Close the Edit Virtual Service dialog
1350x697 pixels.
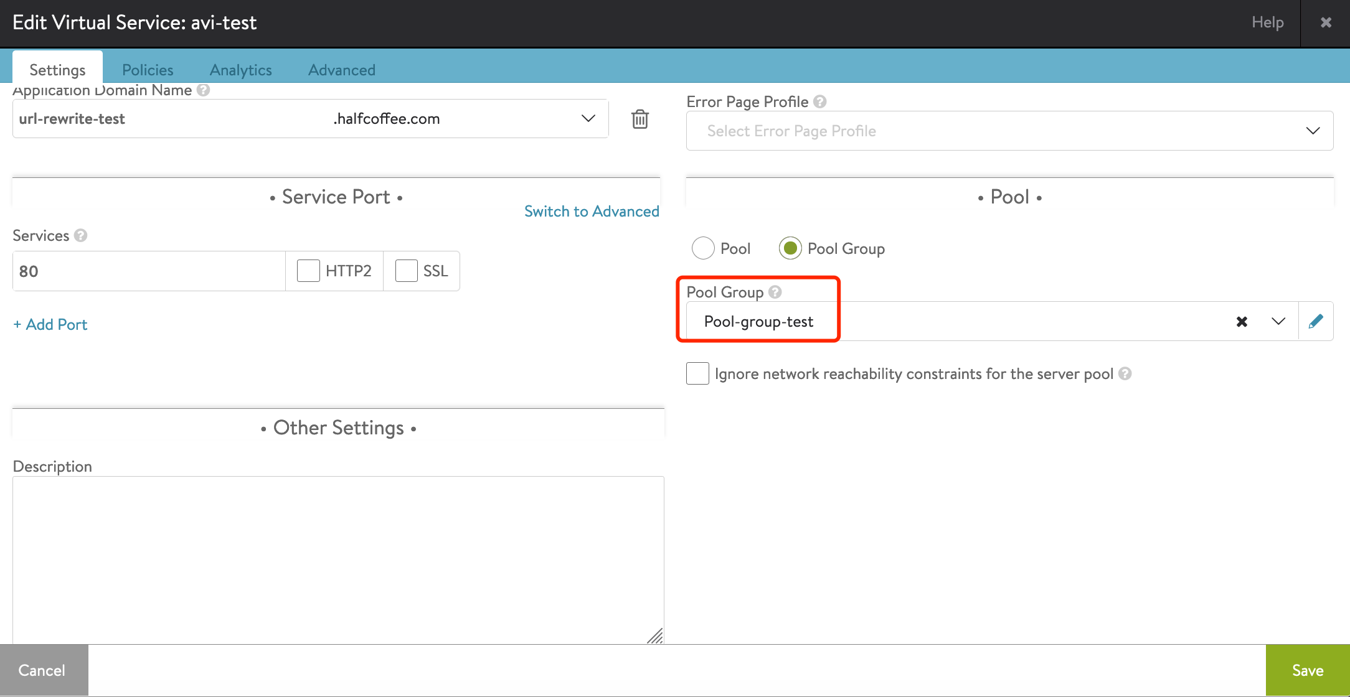[1326, 22]
